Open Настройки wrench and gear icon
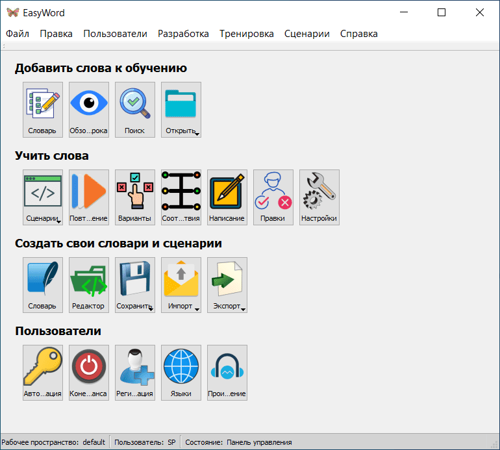 (319, 197)
